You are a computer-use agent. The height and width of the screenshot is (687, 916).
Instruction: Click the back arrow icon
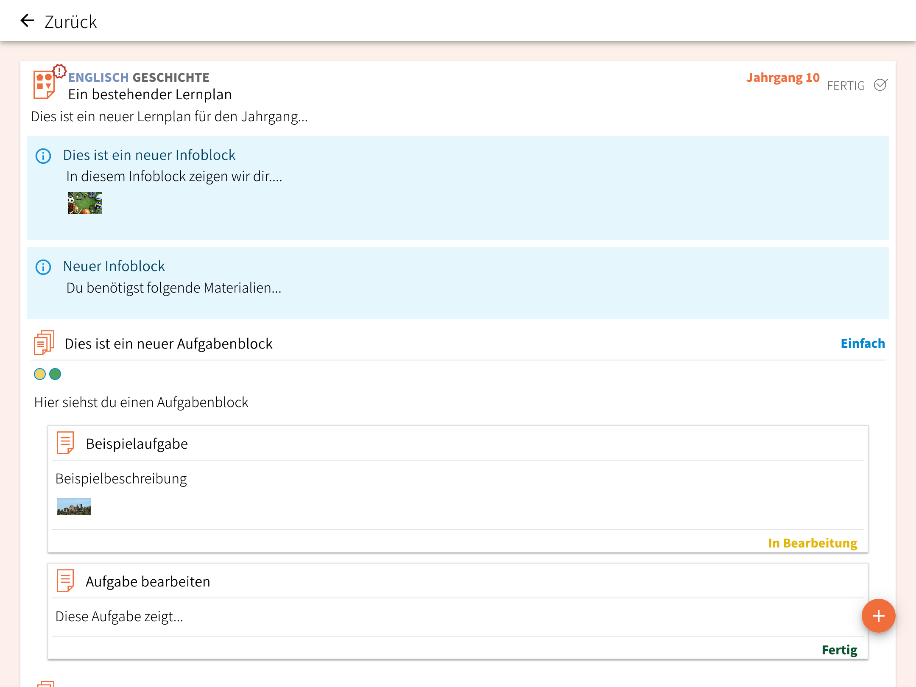pos(27,20)
